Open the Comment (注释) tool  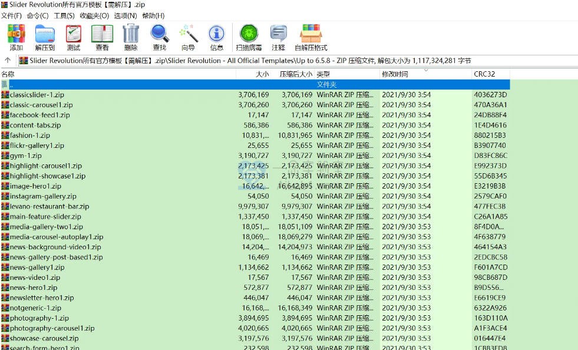(x=278, y=37)
